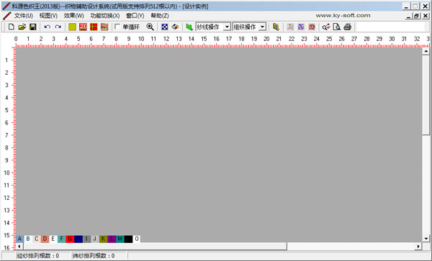
Task: Open the 文件(U) menu
Action: (24, 16)
